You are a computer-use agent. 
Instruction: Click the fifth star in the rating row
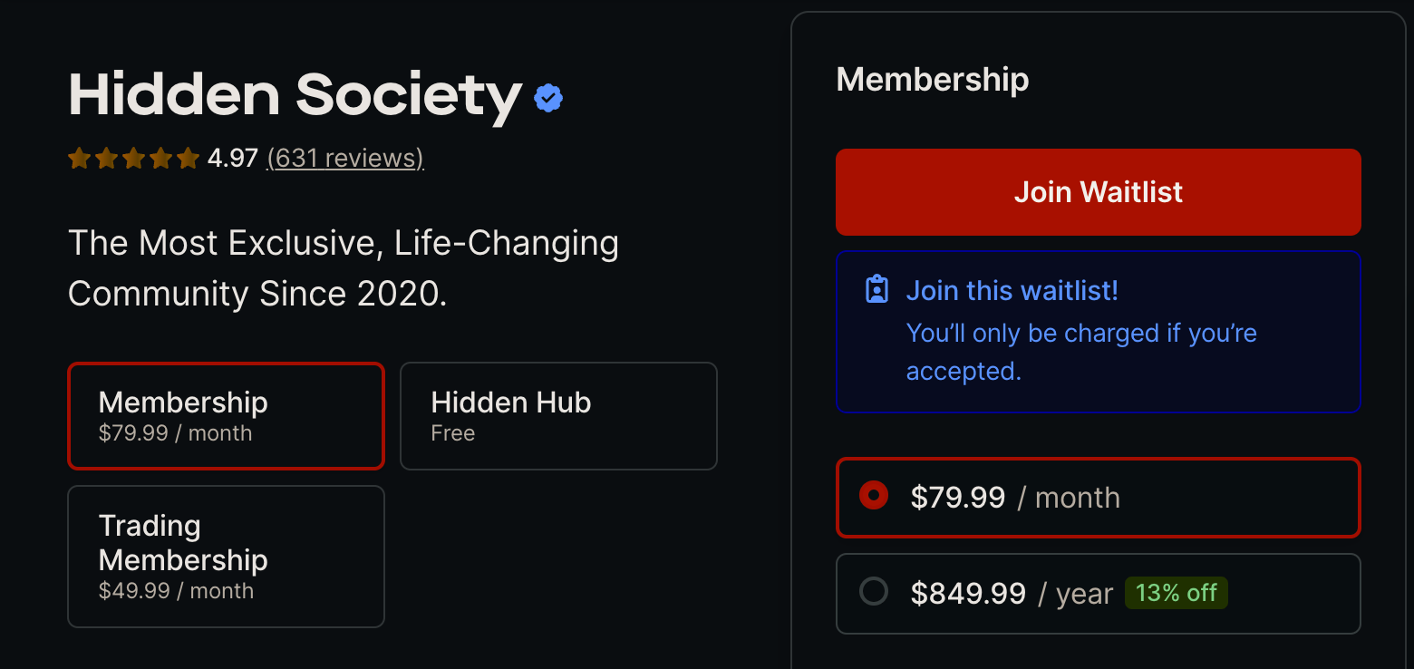coord(188,158)
